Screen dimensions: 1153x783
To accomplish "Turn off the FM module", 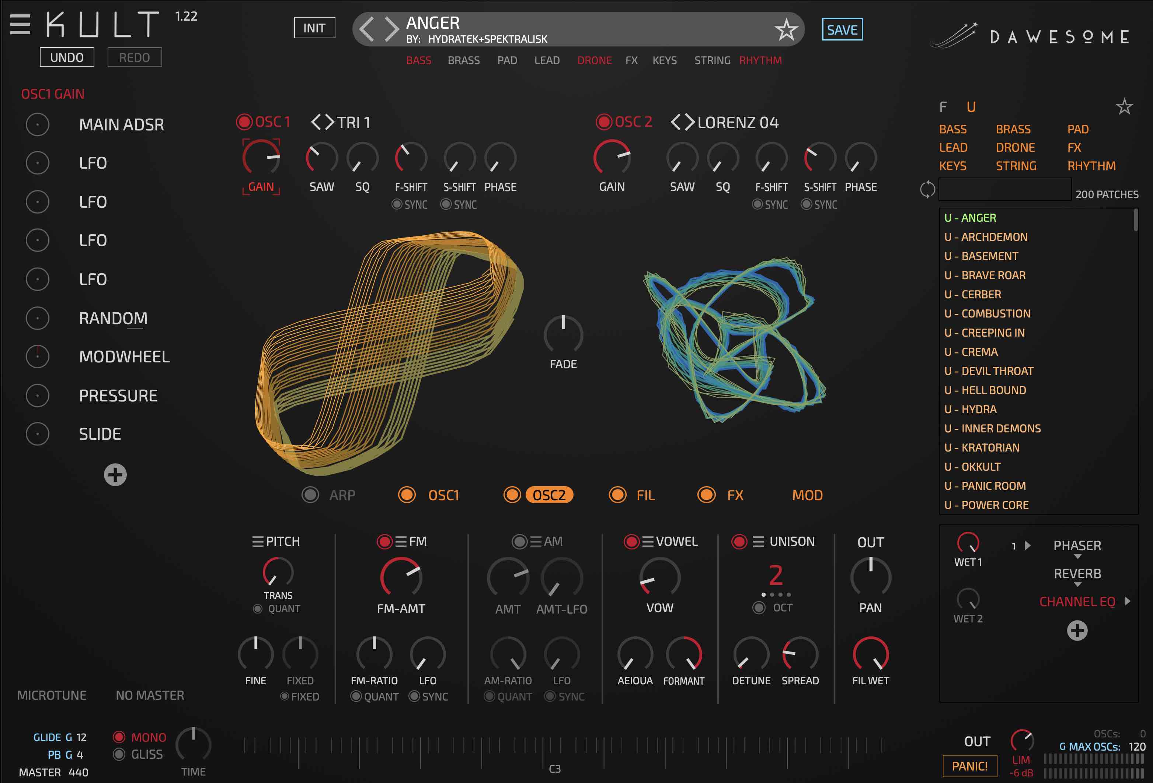I will 384,542.
